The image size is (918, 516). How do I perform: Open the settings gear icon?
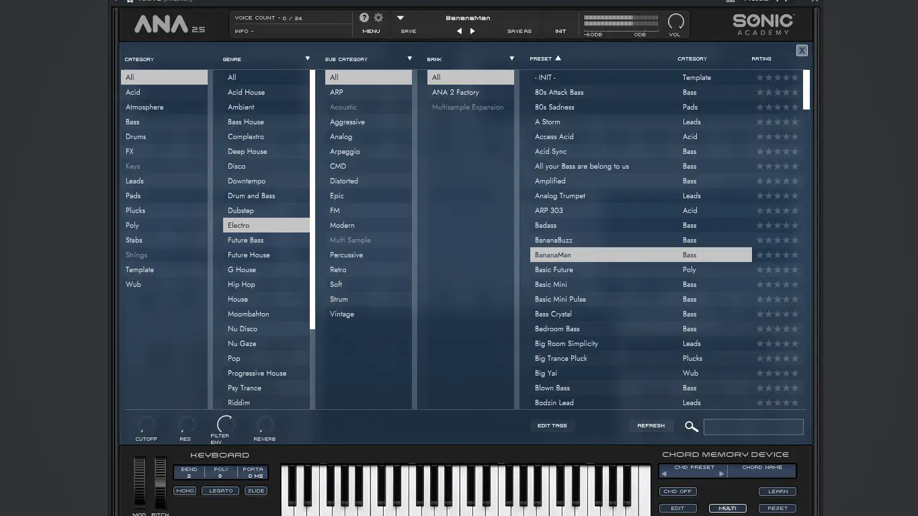coord(378,18)
